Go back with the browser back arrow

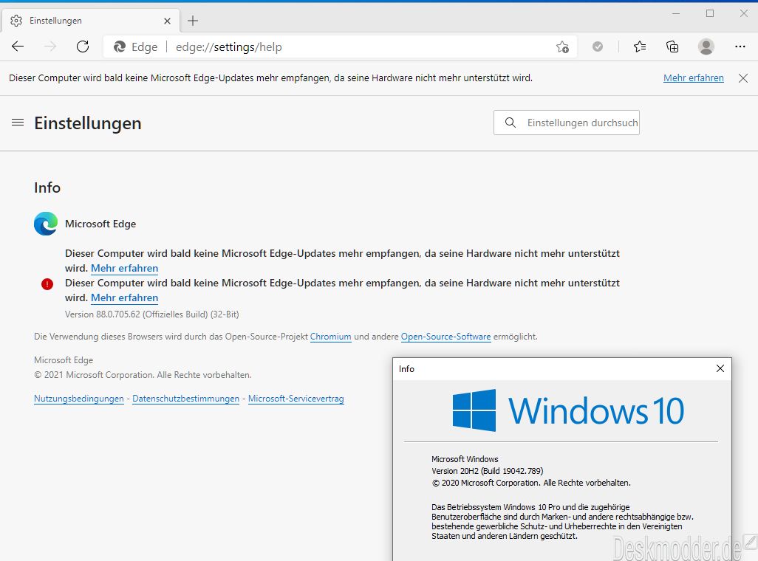[18, 47]
